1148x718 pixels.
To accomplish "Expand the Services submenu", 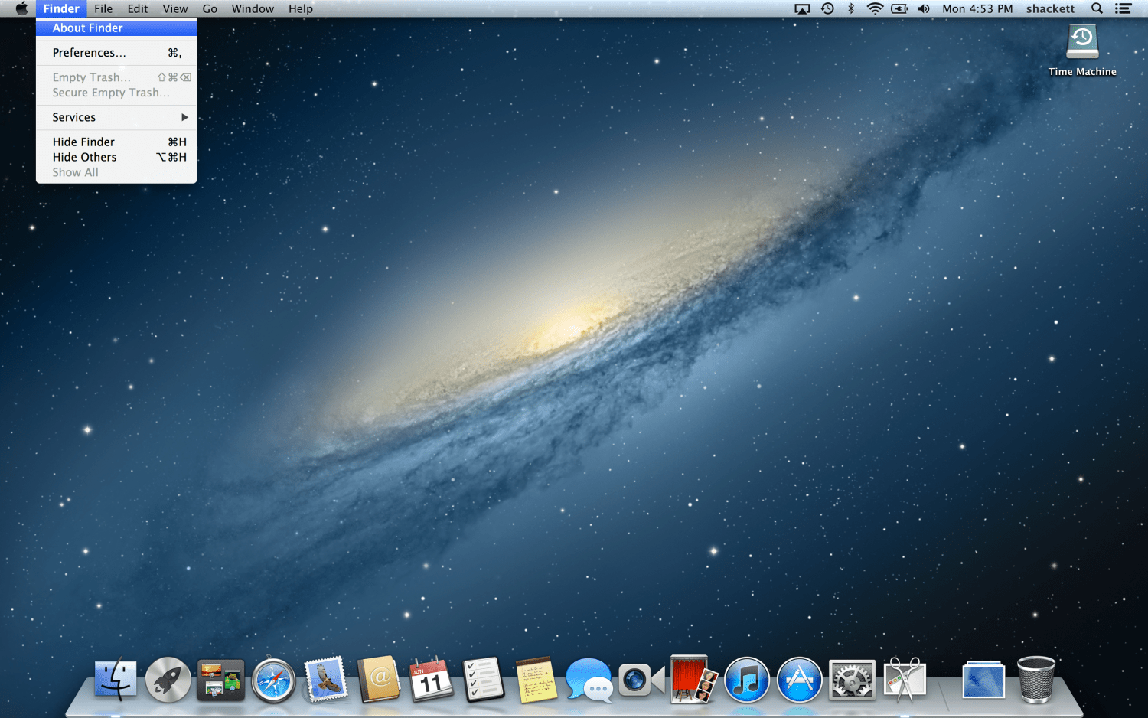I will pos(116,117).
